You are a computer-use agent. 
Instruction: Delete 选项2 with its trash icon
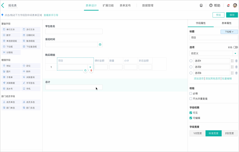click(x=236, y=67)
